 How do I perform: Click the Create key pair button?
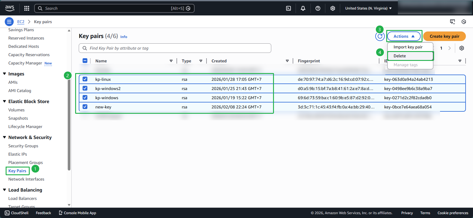pyautogui.click(x=444, y=36)
